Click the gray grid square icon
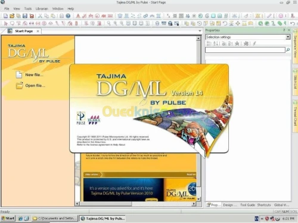This screenshot has height=223, width=298. pyautogui.click(x=181, y=16)
